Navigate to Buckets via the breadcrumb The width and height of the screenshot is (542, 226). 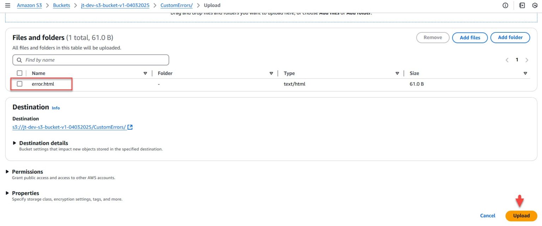61,5
